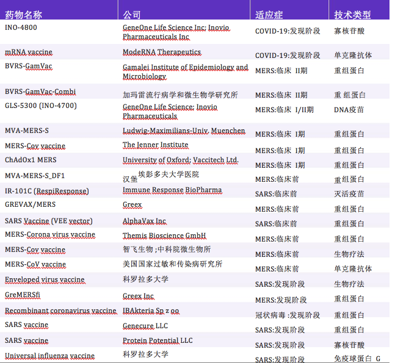The height and width of the screenshot is (363, 395).
Task: Click the 智飞生物;中科院微生物所 cell
Action: (x=167, y=250)
